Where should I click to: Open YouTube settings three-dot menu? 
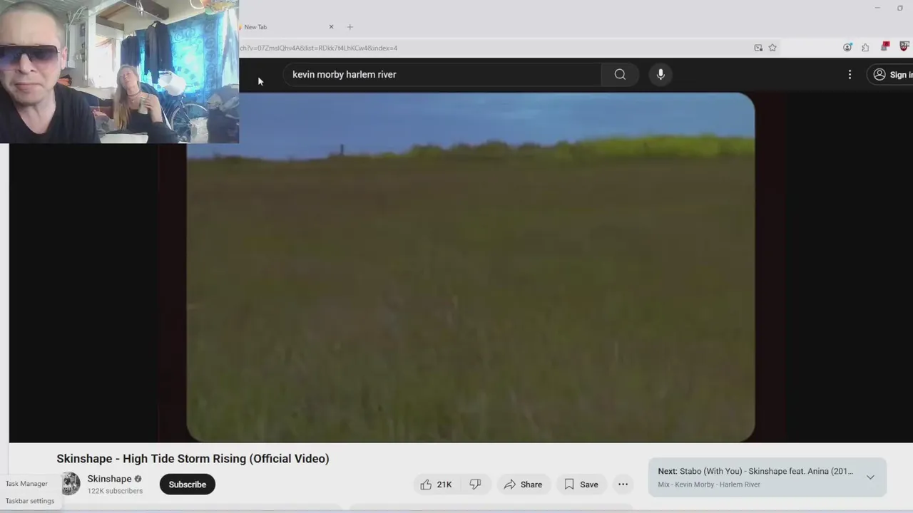coord(850,74)
